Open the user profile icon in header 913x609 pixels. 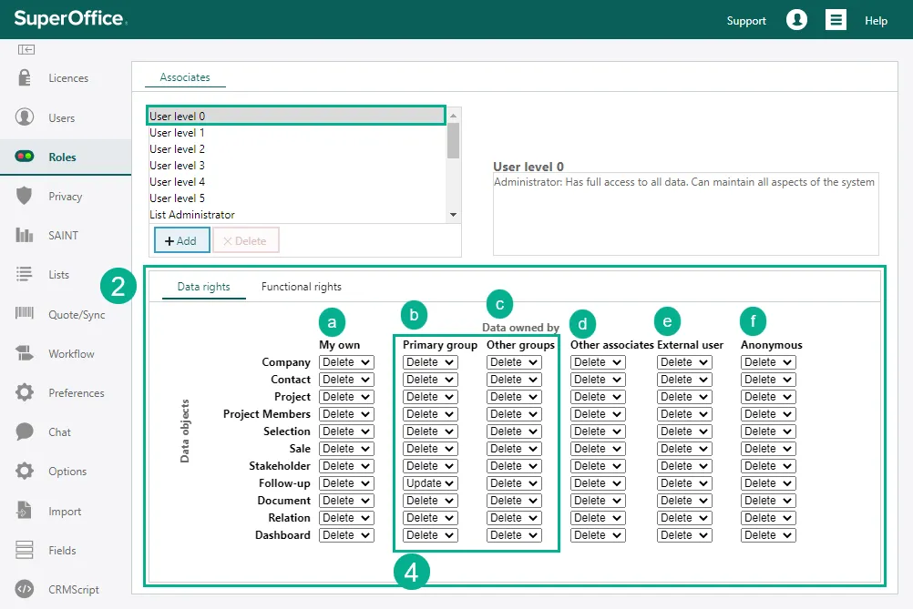point(796,20)
